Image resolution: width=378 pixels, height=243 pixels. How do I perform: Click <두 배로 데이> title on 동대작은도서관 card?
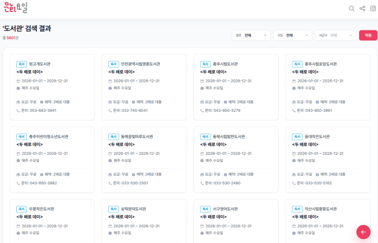pos(305,144)
